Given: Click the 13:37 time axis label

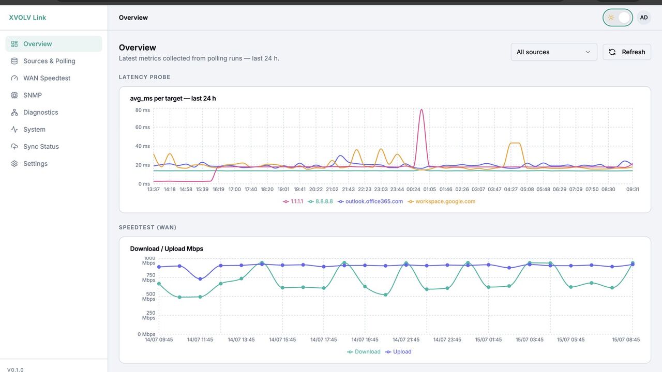Looking at the screenshot, I should 154,189.
